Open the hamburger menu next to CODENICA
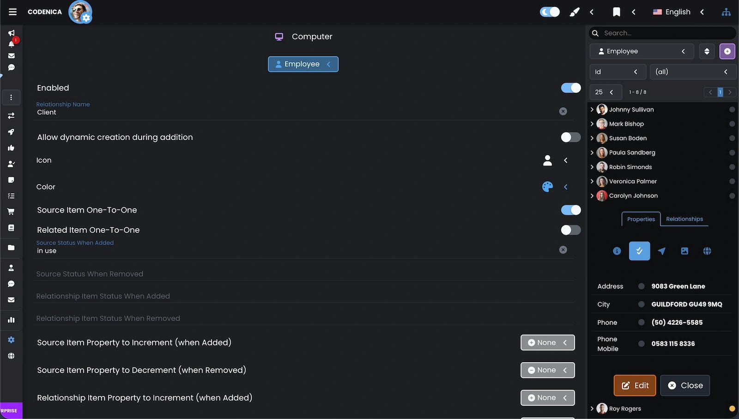The image size is (739, 419). coord(12,12)
